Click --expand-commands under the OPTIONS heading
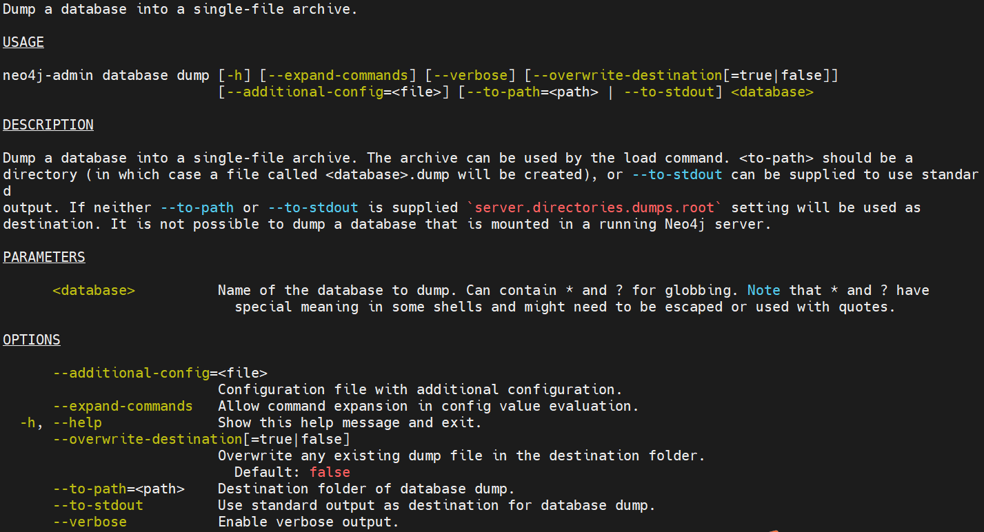 pyautogui.click(x=123, y=406)
